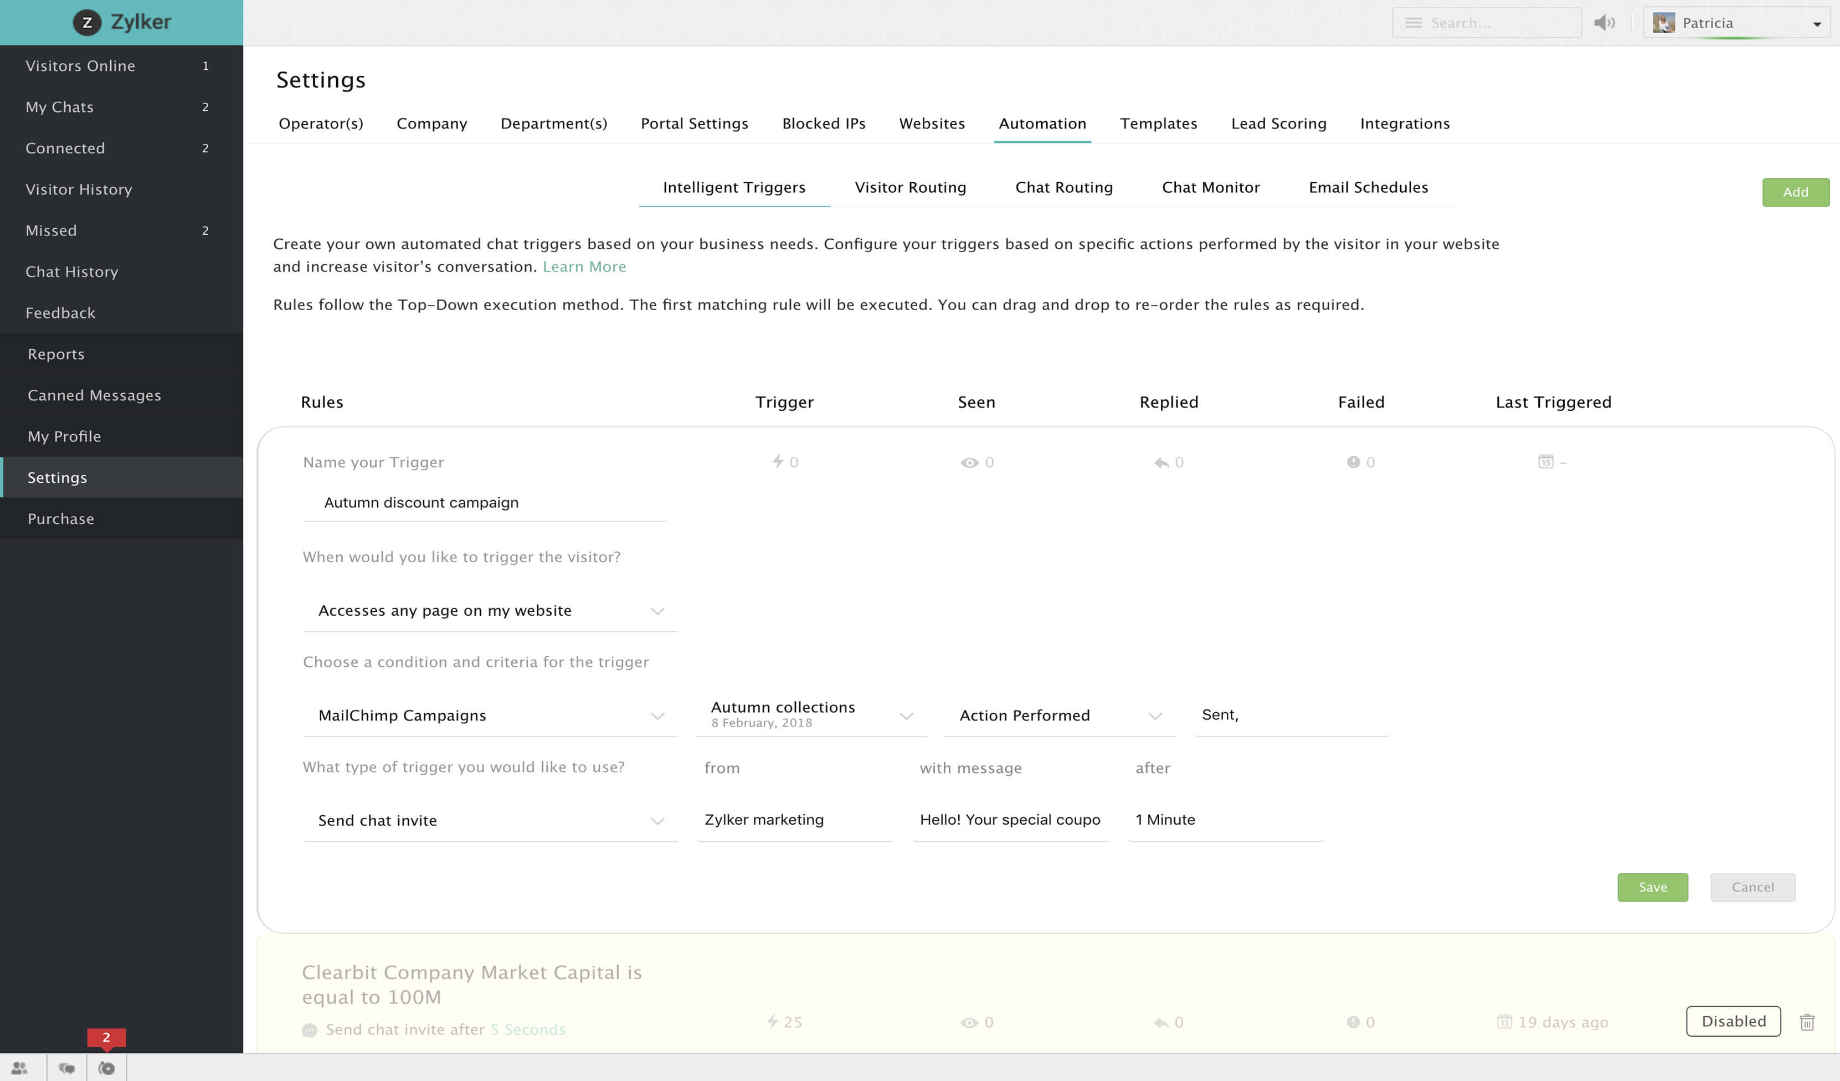1840x1081 pixels.
Task: Expand the Patricia account dropdown arrow
Action: point(1817,24)
